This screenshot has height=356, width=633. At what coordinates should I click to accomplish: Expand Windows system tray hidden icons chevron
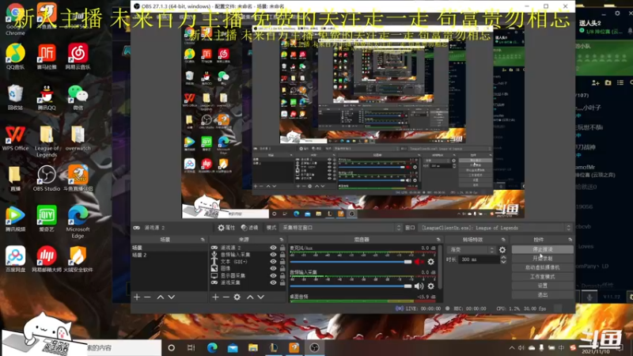pyautogui.click(x=511, y=348)
